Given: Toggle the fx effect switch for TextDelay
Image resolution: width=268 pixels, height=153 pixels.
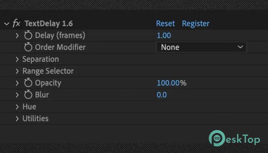Looking at the screenshot, I should pyautogui.click(x=16, y=23).
